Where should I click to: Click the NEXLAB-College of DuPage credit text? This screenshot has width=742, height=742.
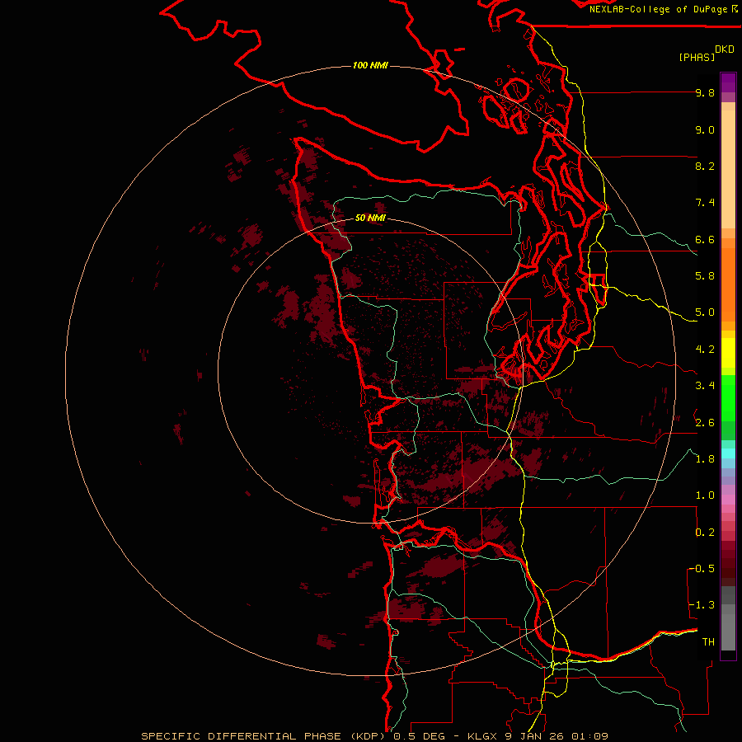(659, 9)
